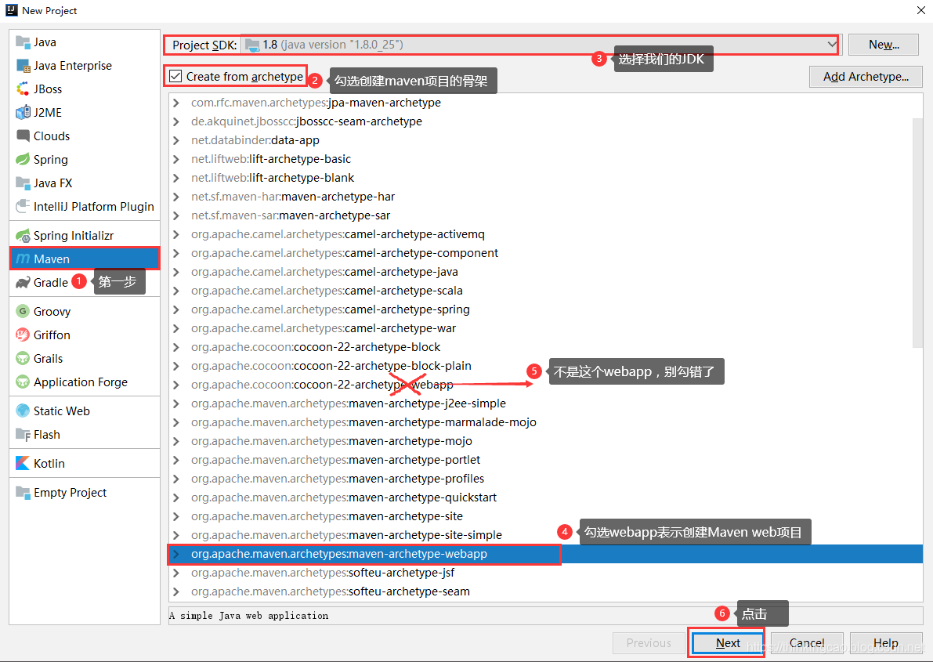The image size is (933, 662).
Task: Select maven-archetype-j2ee-simple row
Action: coord(545,403)
